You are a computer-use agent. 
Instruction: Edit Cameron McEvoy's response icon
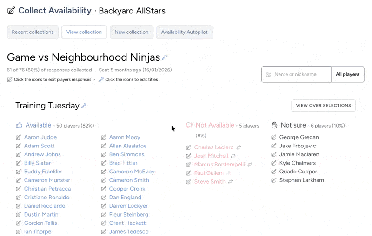(103, 172)
